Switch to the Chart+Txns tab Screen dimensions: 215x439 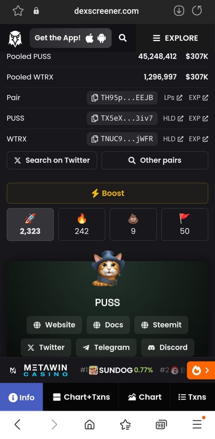click(x=81, y=397)
